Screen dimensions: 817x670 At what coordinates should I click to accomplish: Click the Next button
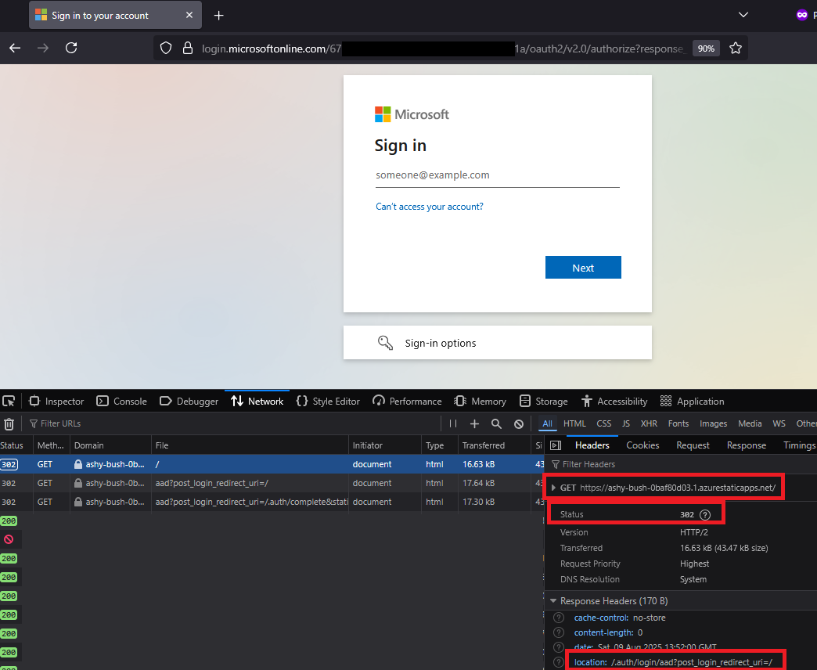click(x=583, y=267)
